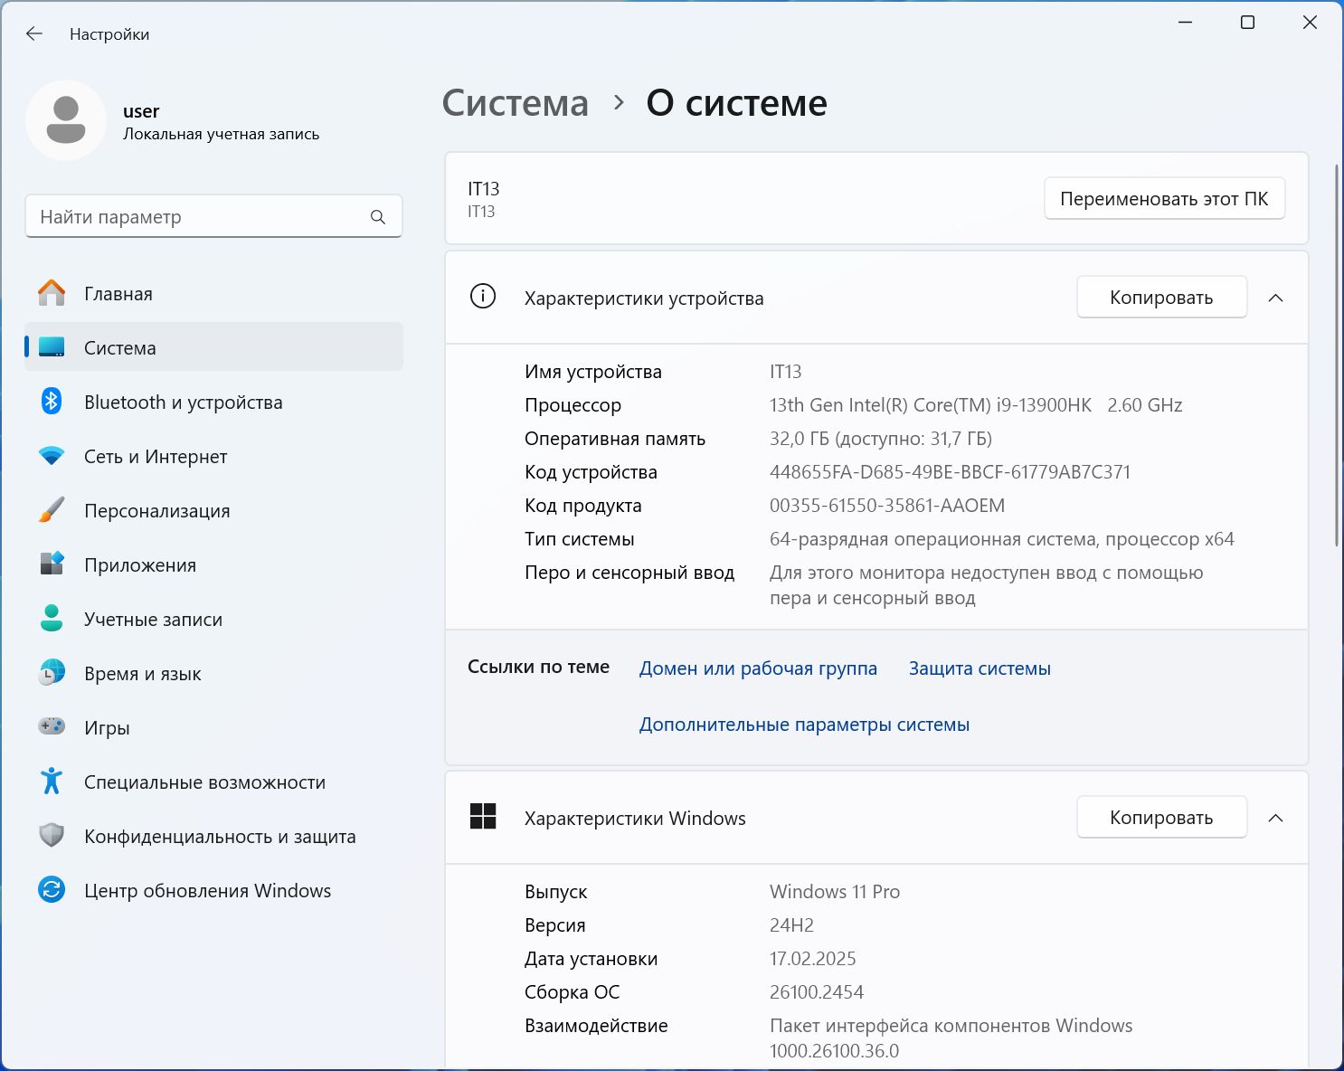Click the OS build value 26100.2454

coord(816,992)
